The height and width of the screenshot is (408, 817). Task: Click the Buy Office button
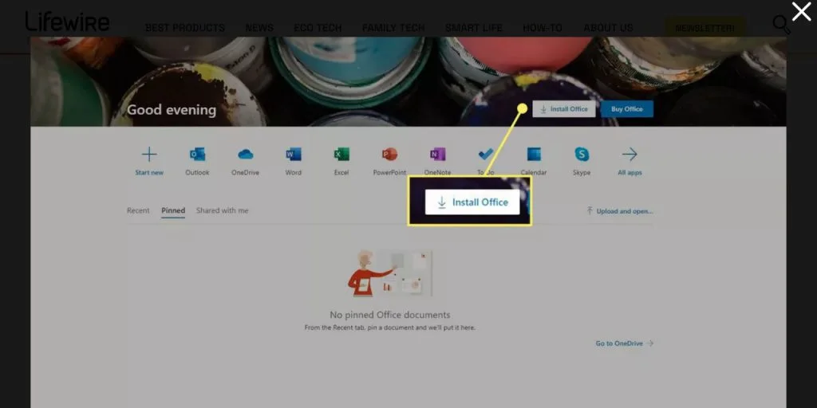(627, 108)
